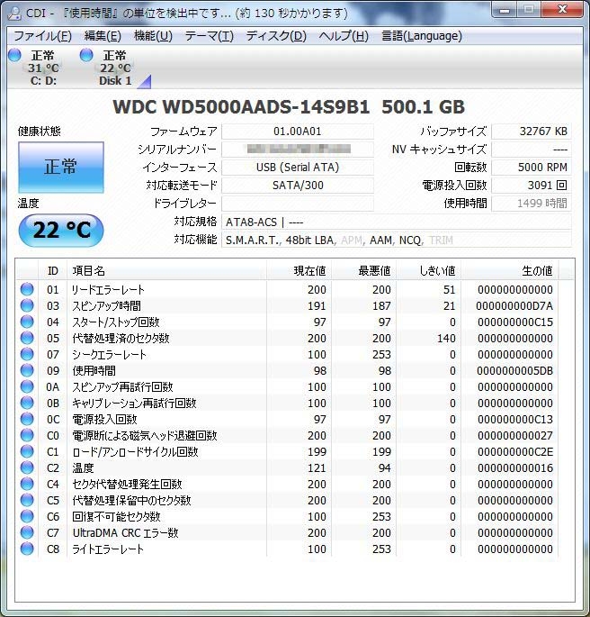The image size is (590, 617).
Task: Click the blurred serial number field
Action: click(298, 150)
